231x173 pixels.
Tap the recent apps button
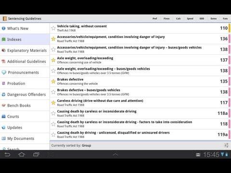36,155
